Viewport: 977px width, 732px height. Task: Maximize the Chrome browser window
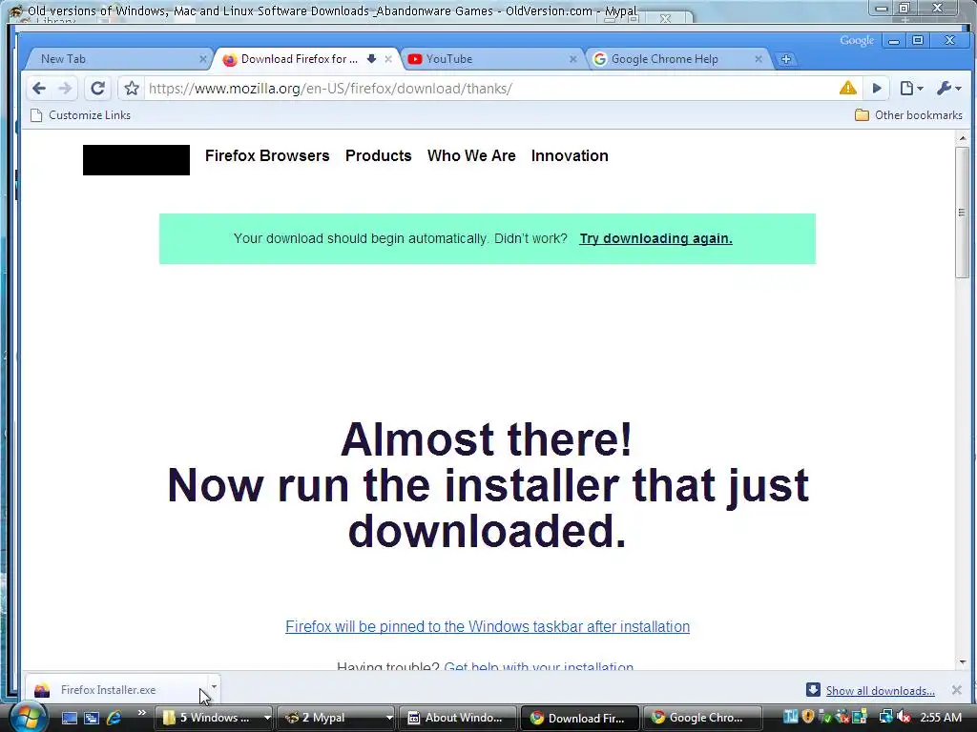918,40
